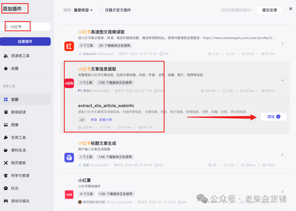The width and height of the screenshot is (296, 211).
Task: Open the 小红书高速图文视频读取 plugin logo
Action: [x=69, y=46]
